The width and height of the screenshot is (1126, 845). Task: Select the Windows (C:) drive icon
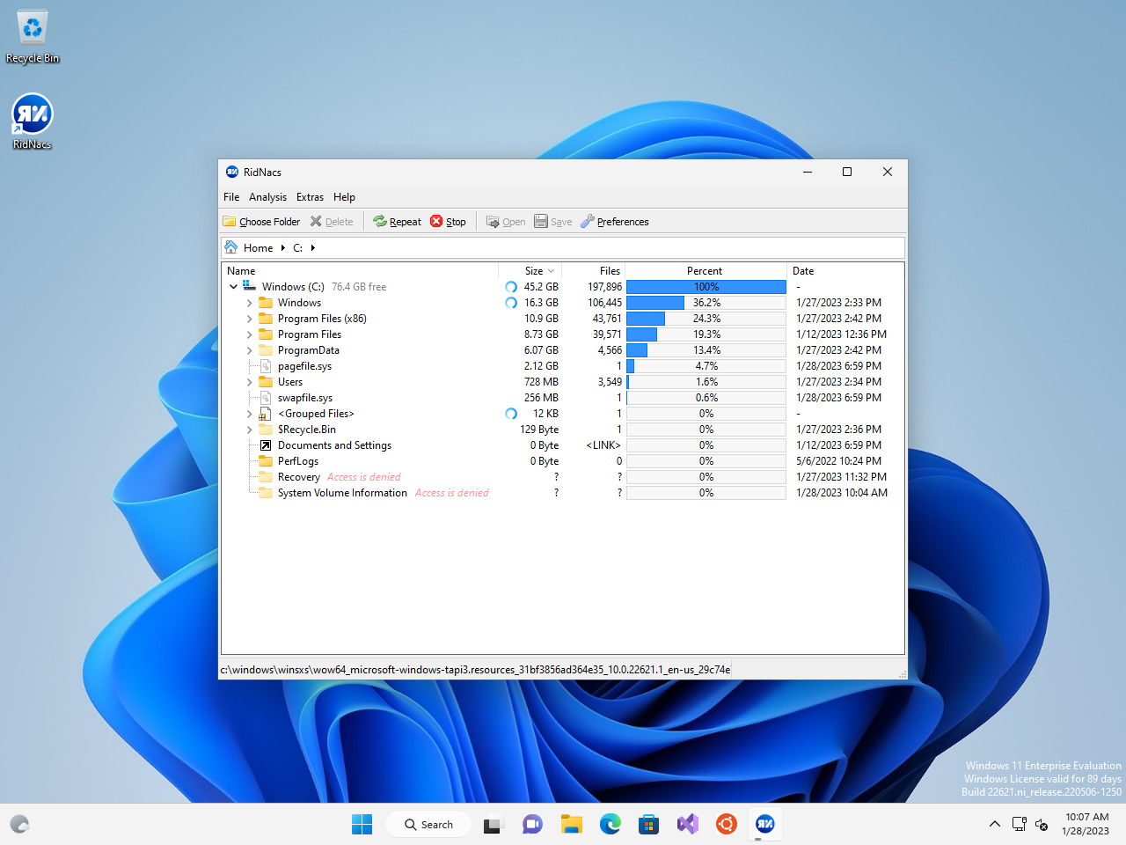[249, 286]
